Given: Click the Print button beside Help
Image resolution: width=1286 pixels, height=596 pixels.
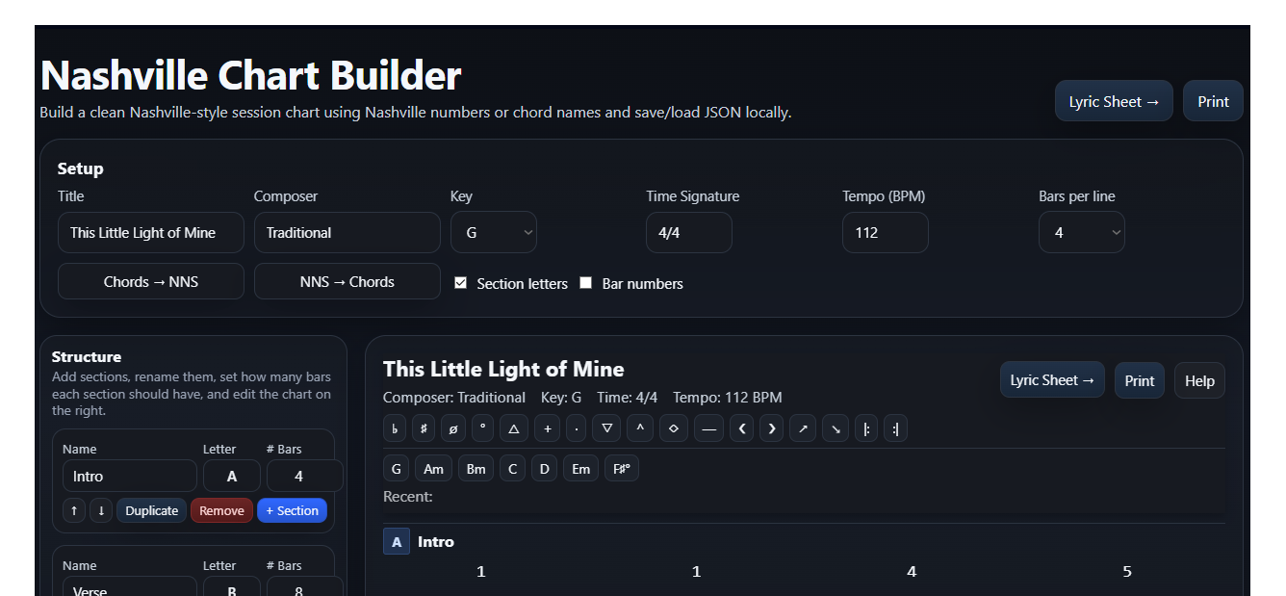Looking at the screenshot, I should pyautogui.click(x=1140, y=380).
